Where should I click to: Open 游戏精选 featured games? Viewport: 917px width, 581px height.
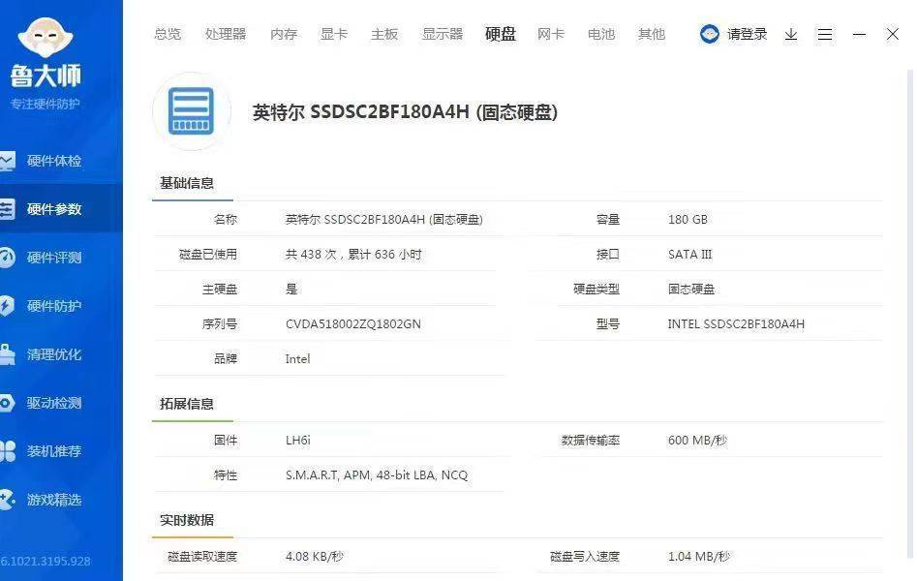(53, 500)
